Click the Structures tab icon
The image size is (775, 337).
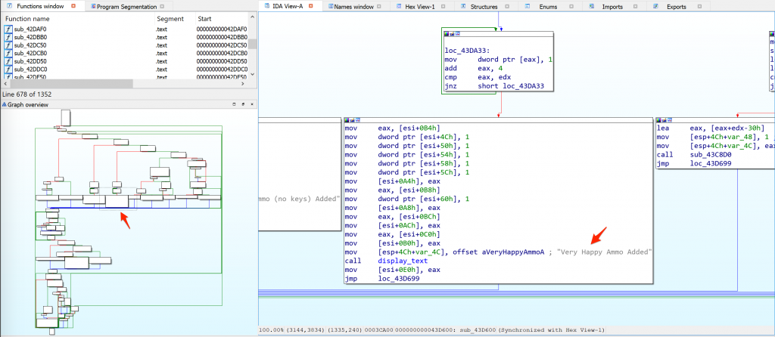(463, 6)
